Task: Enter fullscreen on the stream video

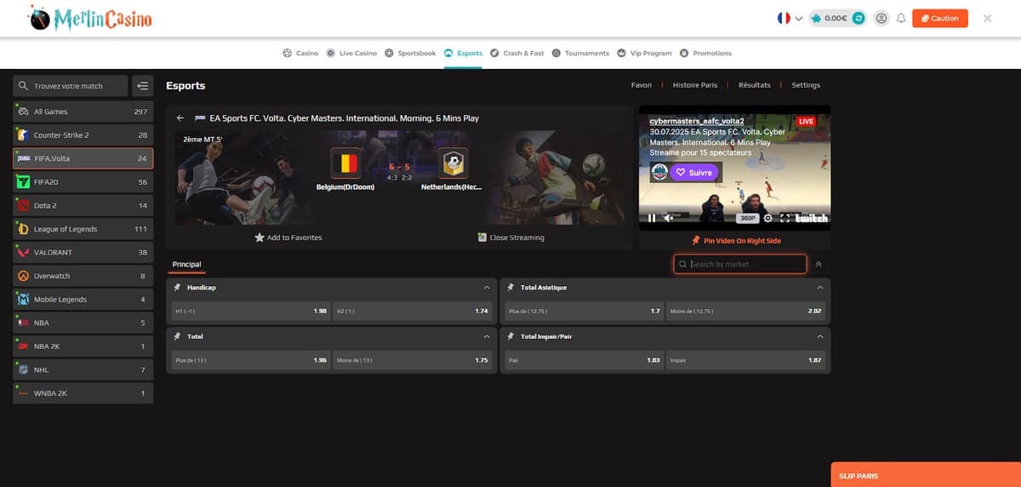Action: (x=784, y=218)
